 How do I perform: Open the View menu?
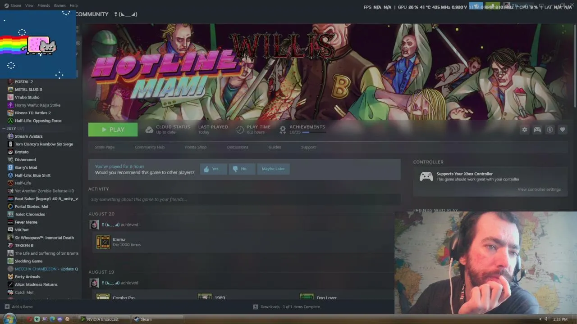coord(29,6)
